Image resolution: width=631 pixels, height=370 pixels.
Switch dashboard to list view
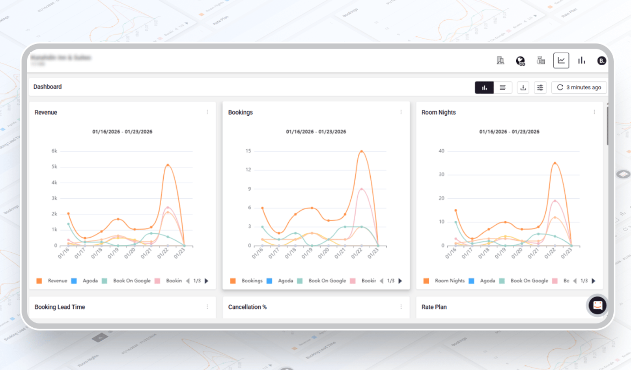coord(503,87)
